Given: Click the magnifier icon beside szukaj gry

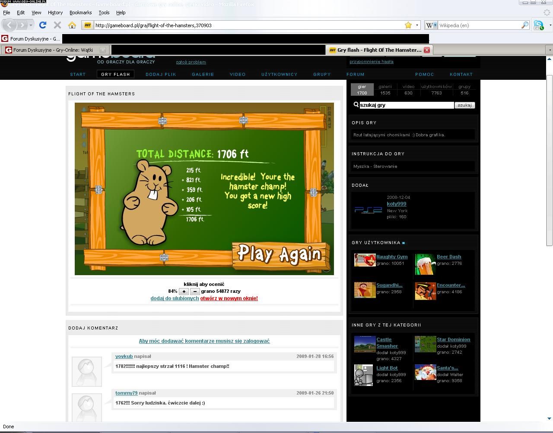Looking at the screenshot, I should click(356, 104).
